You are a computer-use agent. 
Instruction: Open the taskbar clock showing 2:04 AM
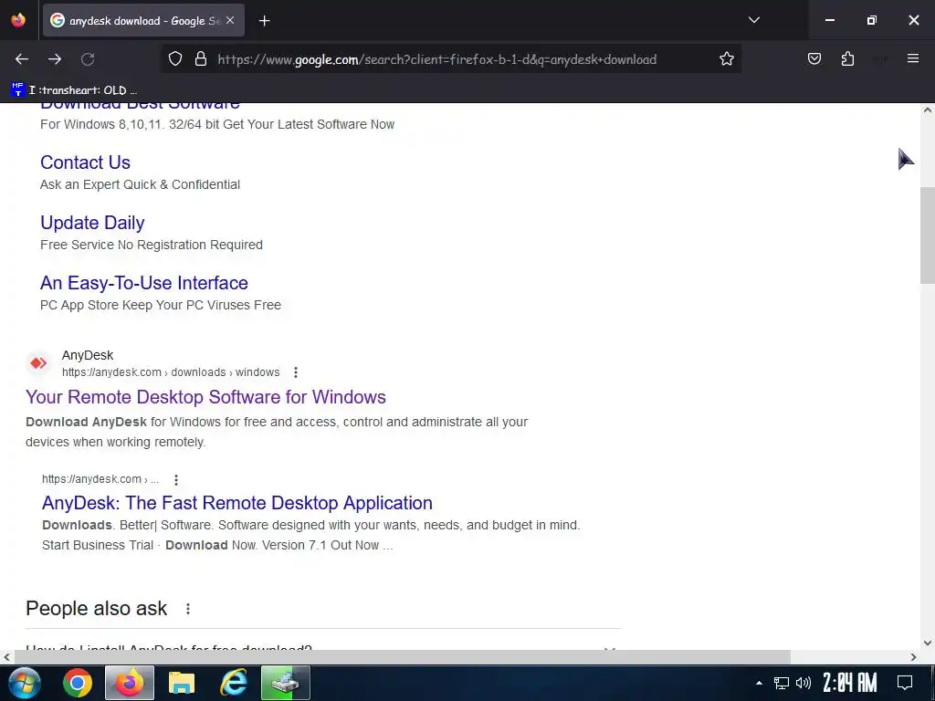tap(850, 683)
